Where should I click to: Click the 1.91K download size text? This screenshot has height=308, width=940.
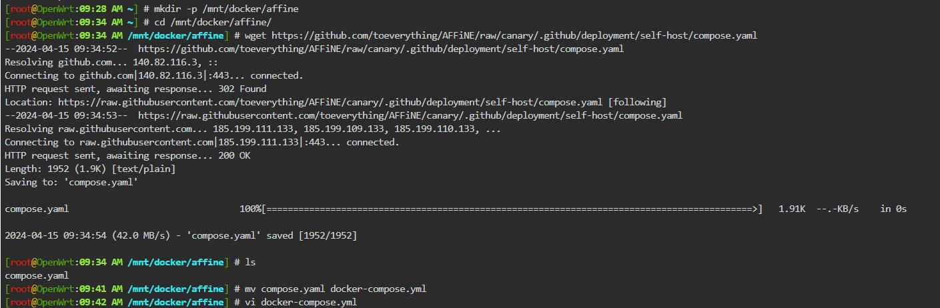pos(792,209)
